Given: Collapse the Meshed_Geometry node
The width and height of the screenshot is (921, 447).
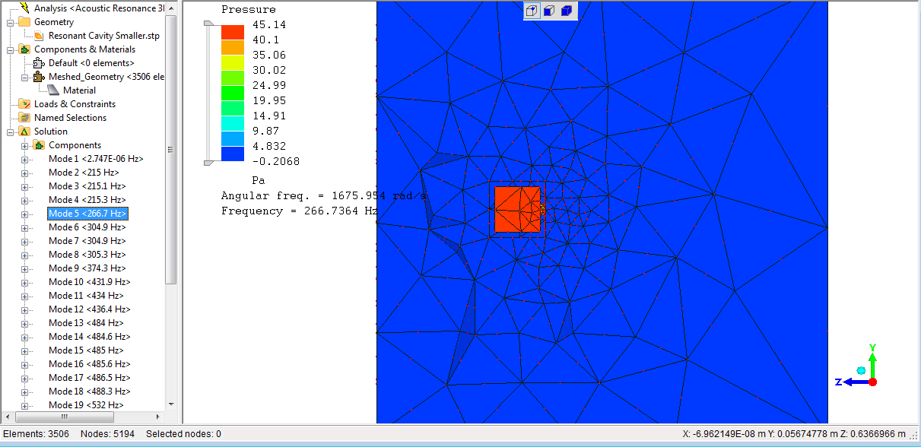Looking at the screenshot, I should pos(25,77).
